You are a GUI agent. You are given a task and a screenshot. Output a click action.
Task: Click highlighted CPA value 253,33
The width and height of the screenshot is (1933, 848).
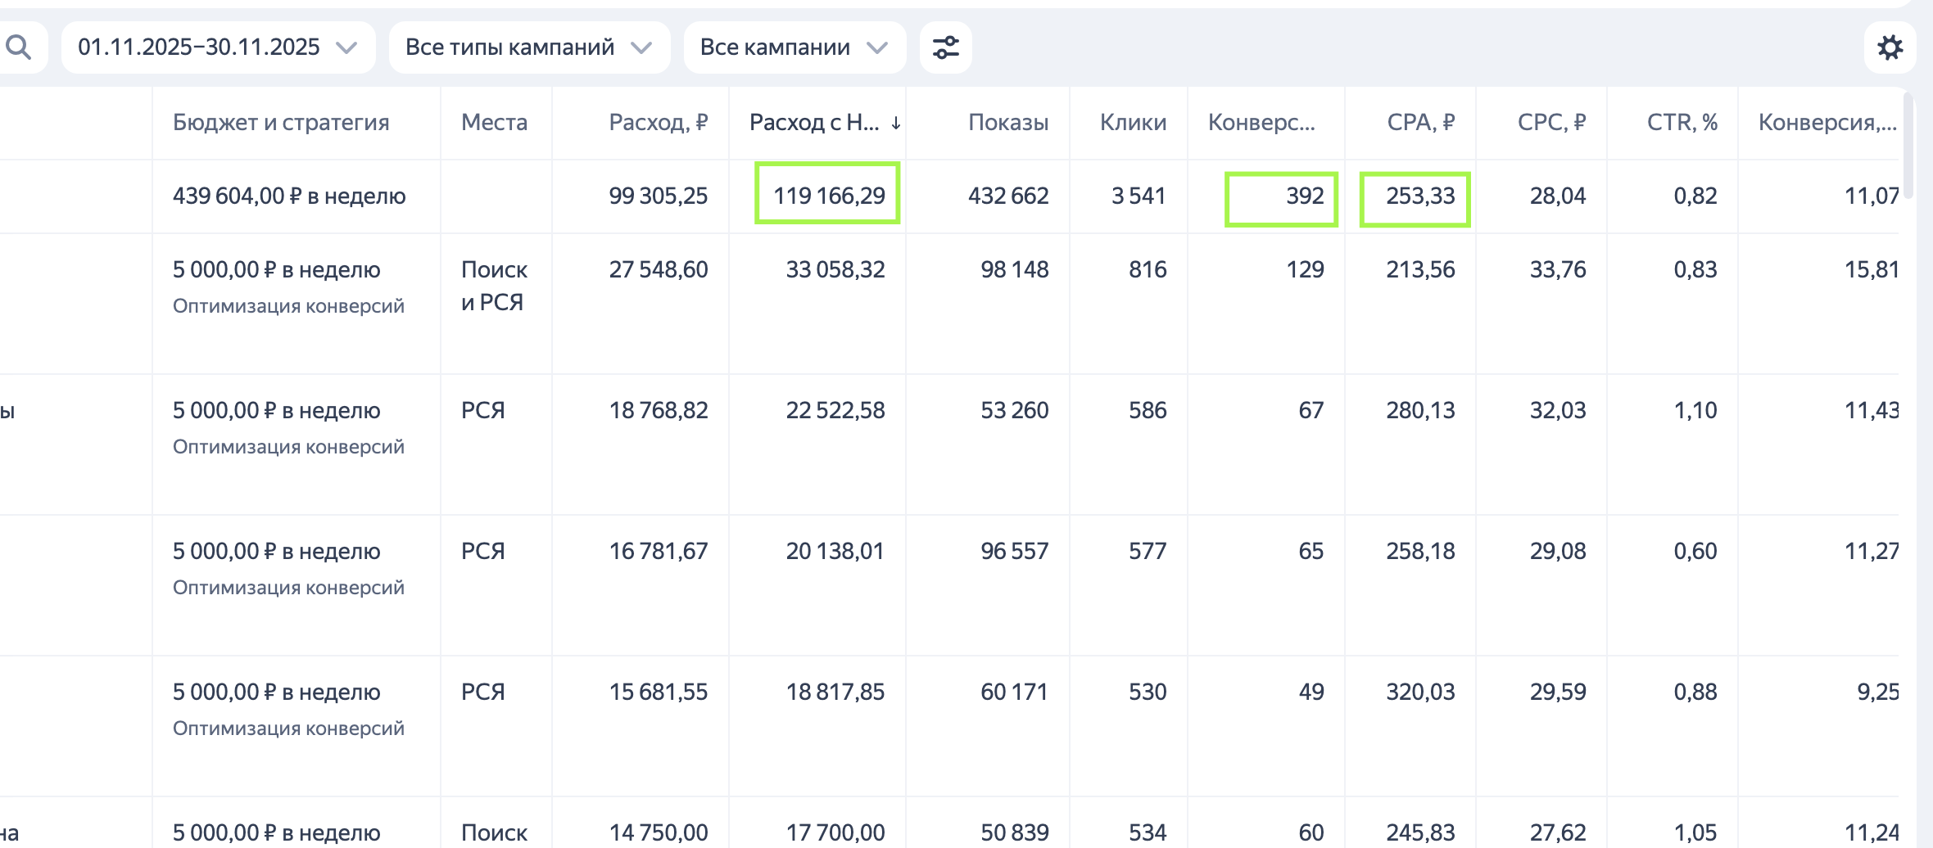point(1419,196)
